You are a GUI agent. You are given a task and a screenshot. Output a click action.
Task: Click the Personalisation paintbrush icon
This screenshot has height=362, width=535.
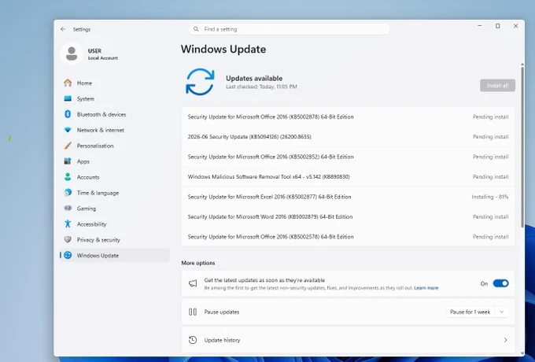click(68, 146)
